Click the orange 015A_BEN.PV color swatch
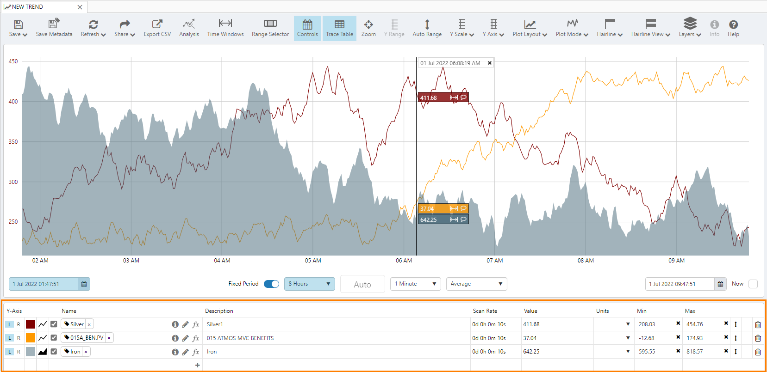Screen dimensions: 767x372 (31, 338)
